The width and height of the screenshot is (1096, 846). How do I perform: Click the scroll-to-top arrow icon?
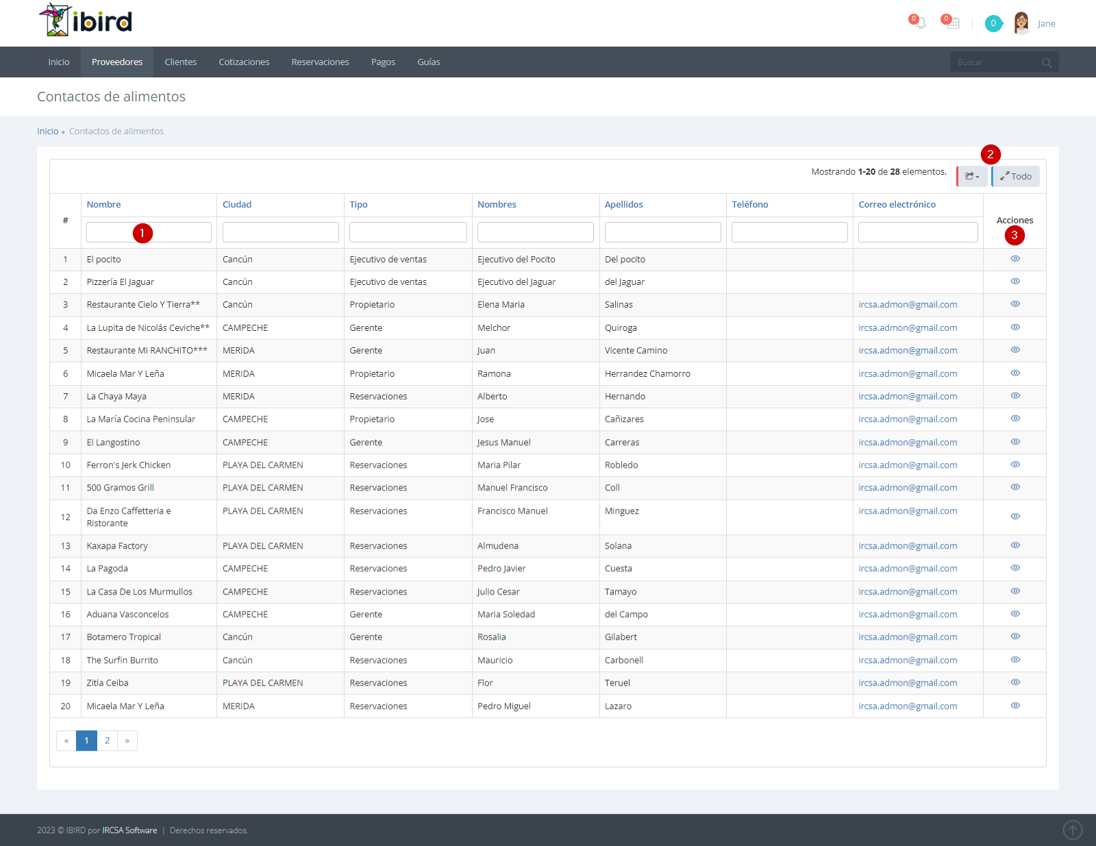(x=1073, y=830)
